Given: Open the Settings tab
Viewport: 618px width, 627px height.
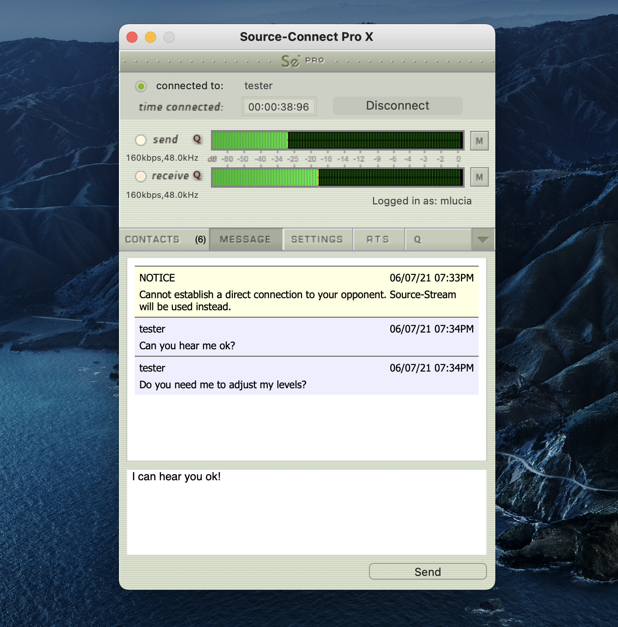Looking at the screenshot, I should tap(317, 240).
